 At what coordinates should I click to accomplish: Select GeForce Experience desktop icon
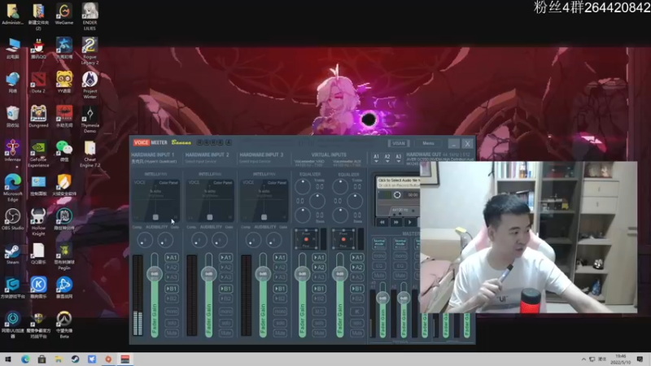[38, 155]
